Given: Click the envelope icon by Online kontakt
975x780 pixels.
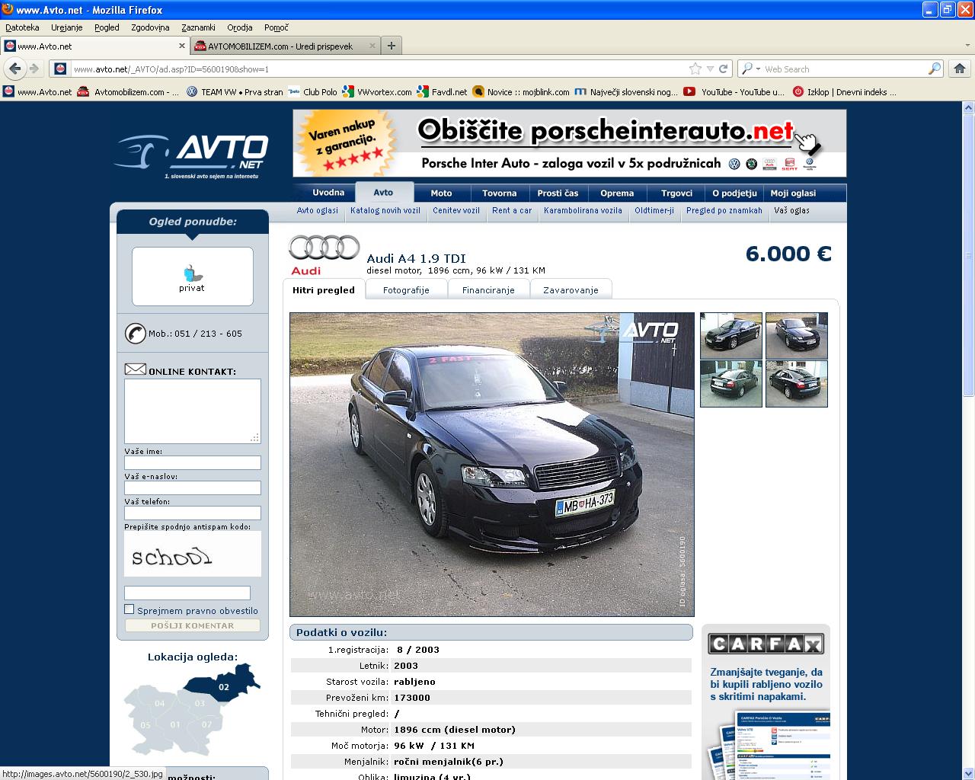Looking at the screenshot, I should 136,369.
